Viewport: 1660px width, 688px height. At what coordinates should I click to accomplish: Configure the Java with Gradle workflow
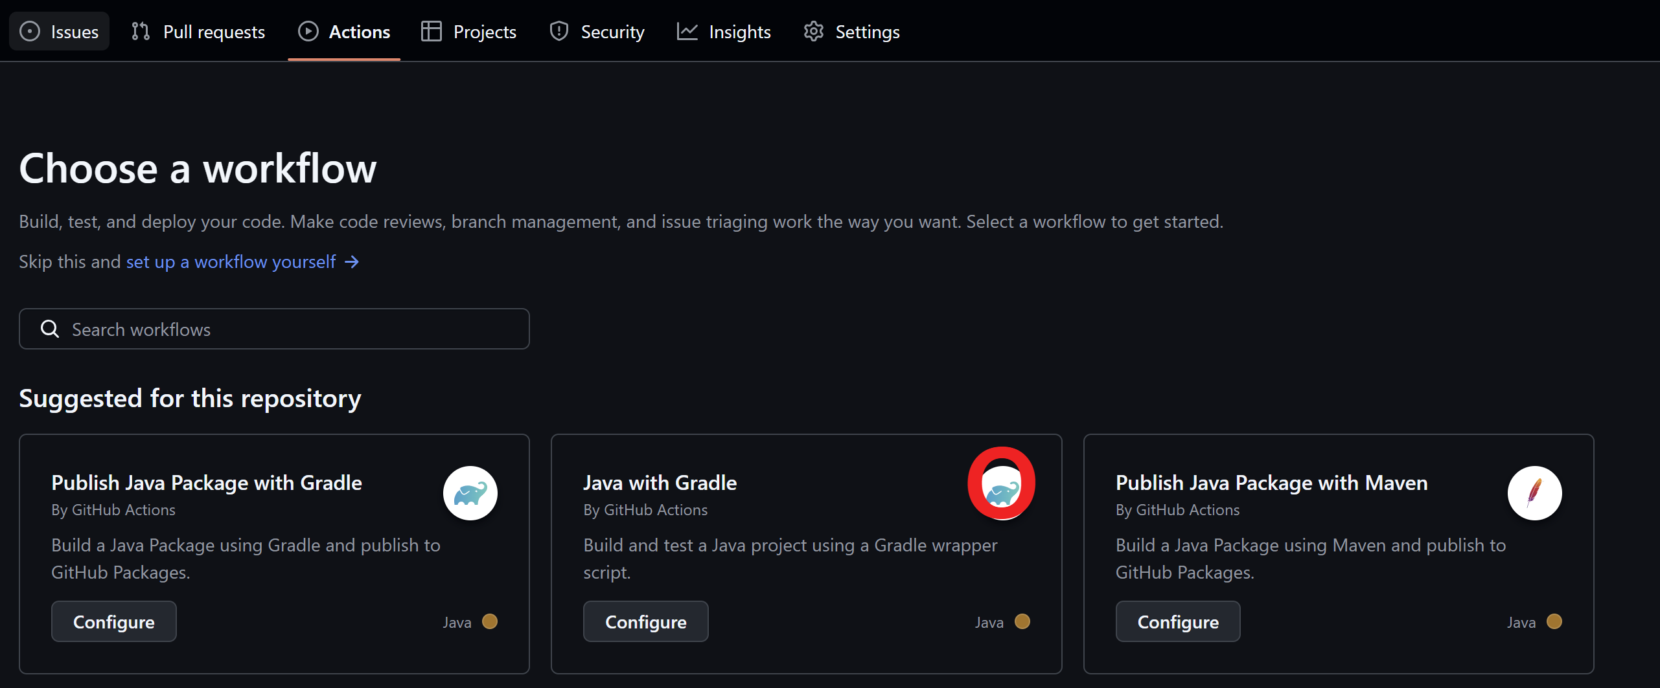(x=646, y=621)
